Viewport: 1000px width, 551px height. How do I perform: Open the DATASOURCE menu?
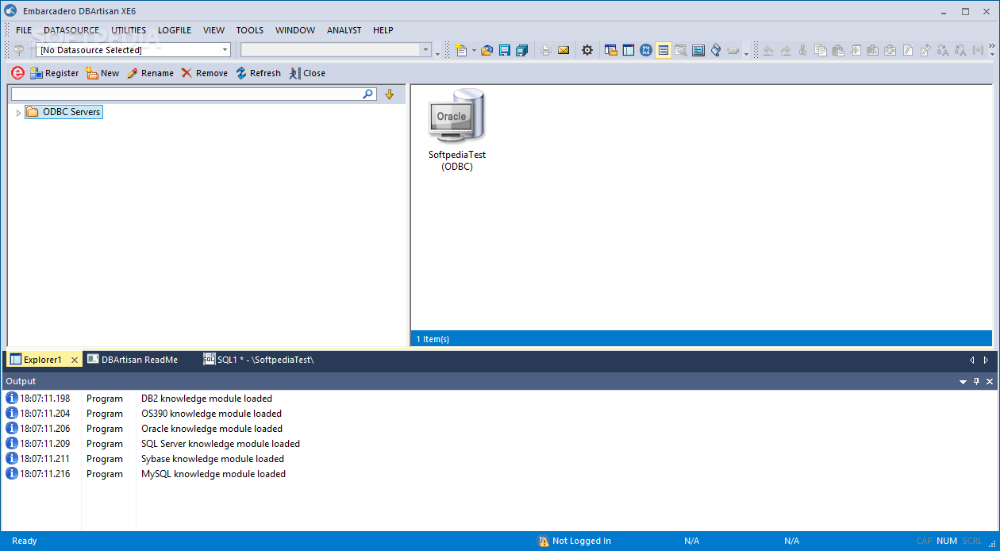(71, 30)
